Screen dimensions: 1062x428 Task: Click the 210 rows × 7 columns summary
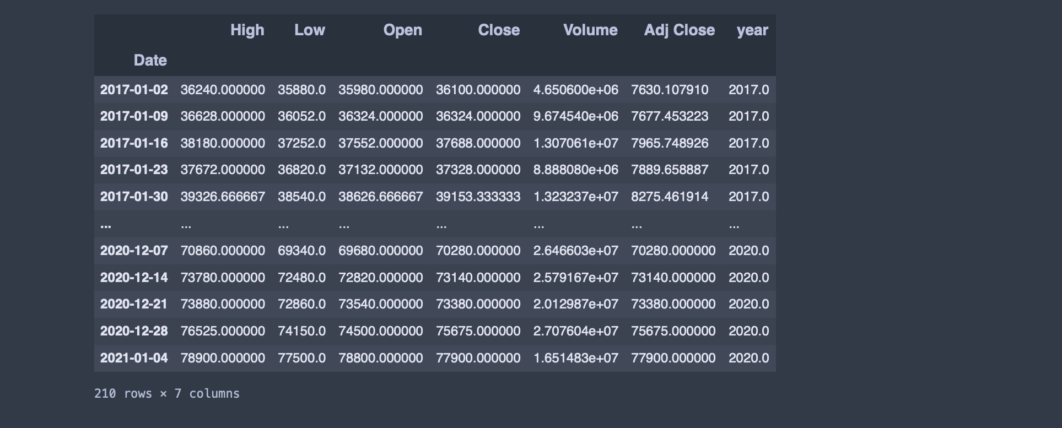(x=167, y=394)
